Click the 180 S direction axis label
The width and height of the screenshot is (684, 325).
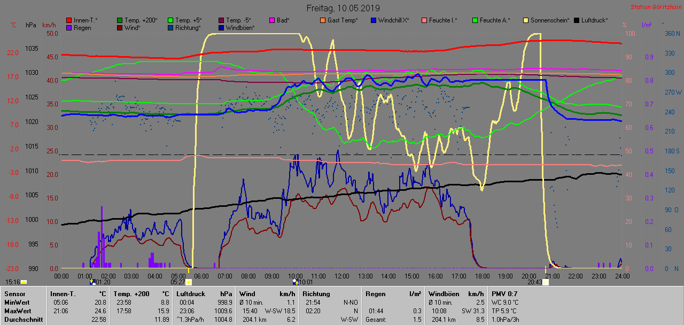click(x=672, y=151)
